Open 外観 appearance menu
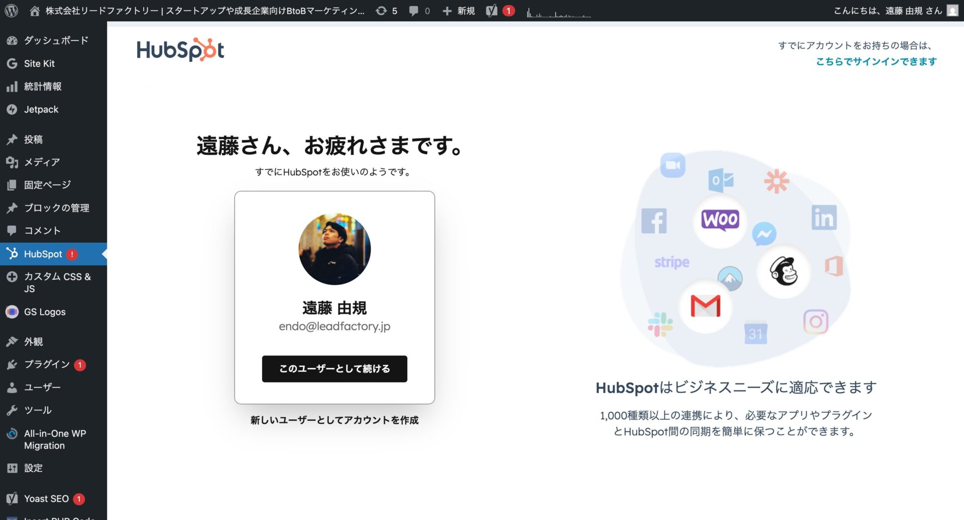The image size is (964, 520). [x=33, y=341]
